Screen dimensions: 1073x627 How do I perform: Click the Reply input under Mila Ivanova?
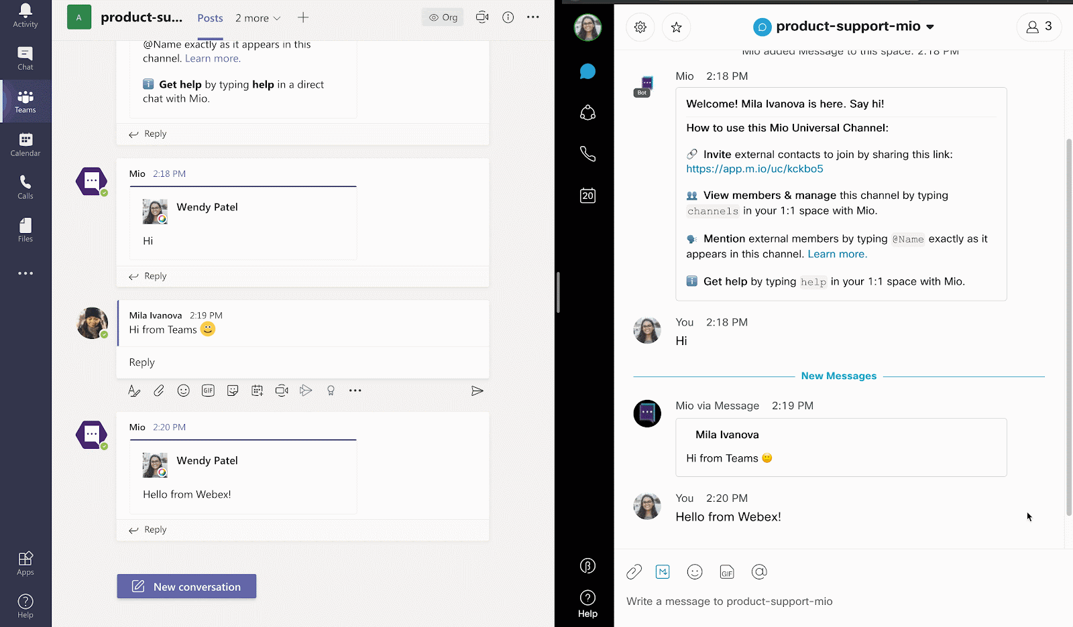click(x=303, y=362)
